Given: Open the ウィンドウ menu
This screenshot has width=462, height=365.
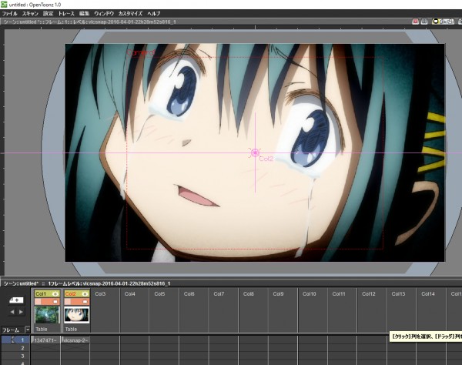Looking at the screenshot, I should click(x=104, y=14).
